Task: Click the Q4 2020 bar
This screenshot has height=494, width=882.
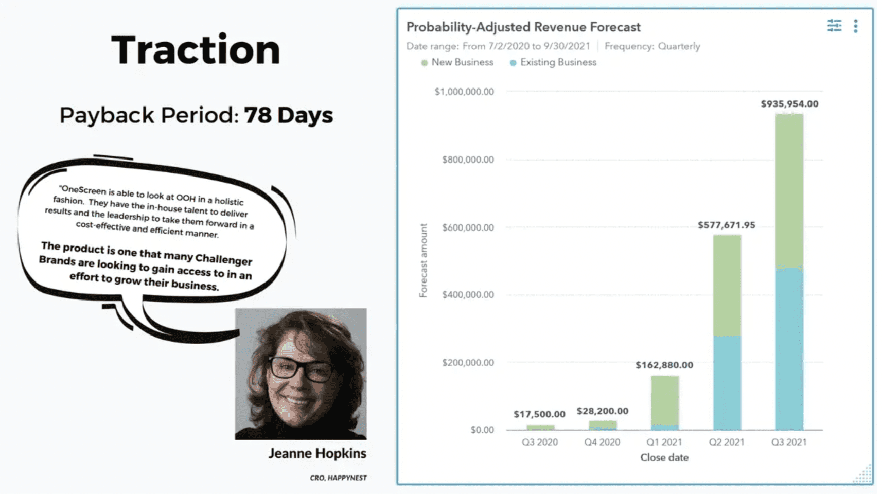Action: (x=602, y=425)
